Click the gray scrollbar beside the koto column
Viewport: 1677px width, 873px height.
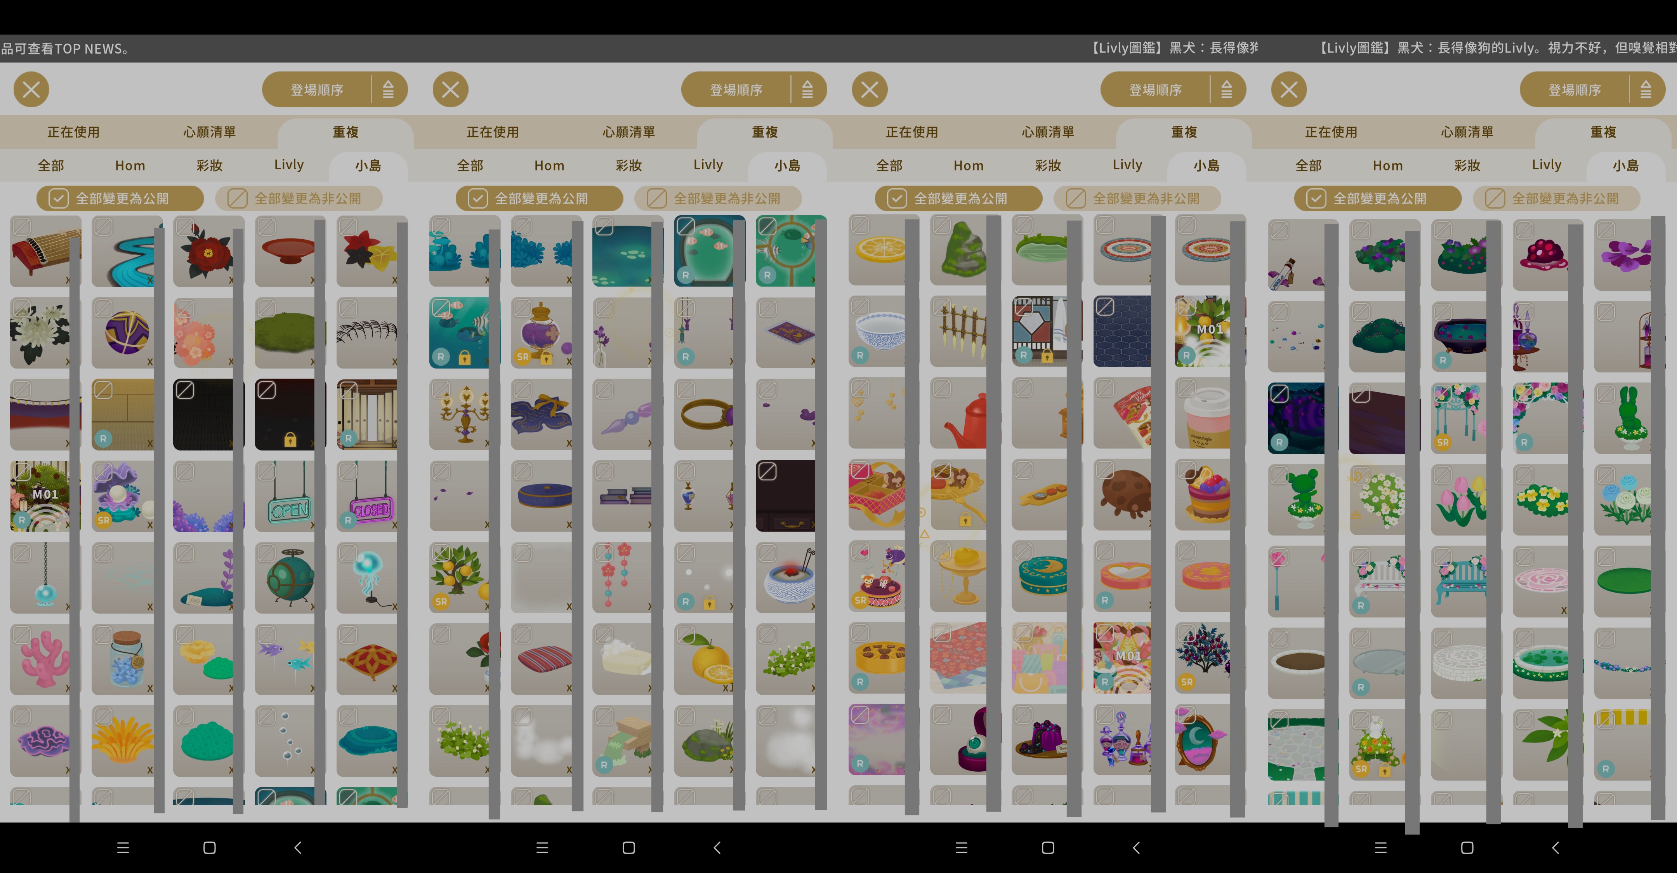[x=74, y=521]
